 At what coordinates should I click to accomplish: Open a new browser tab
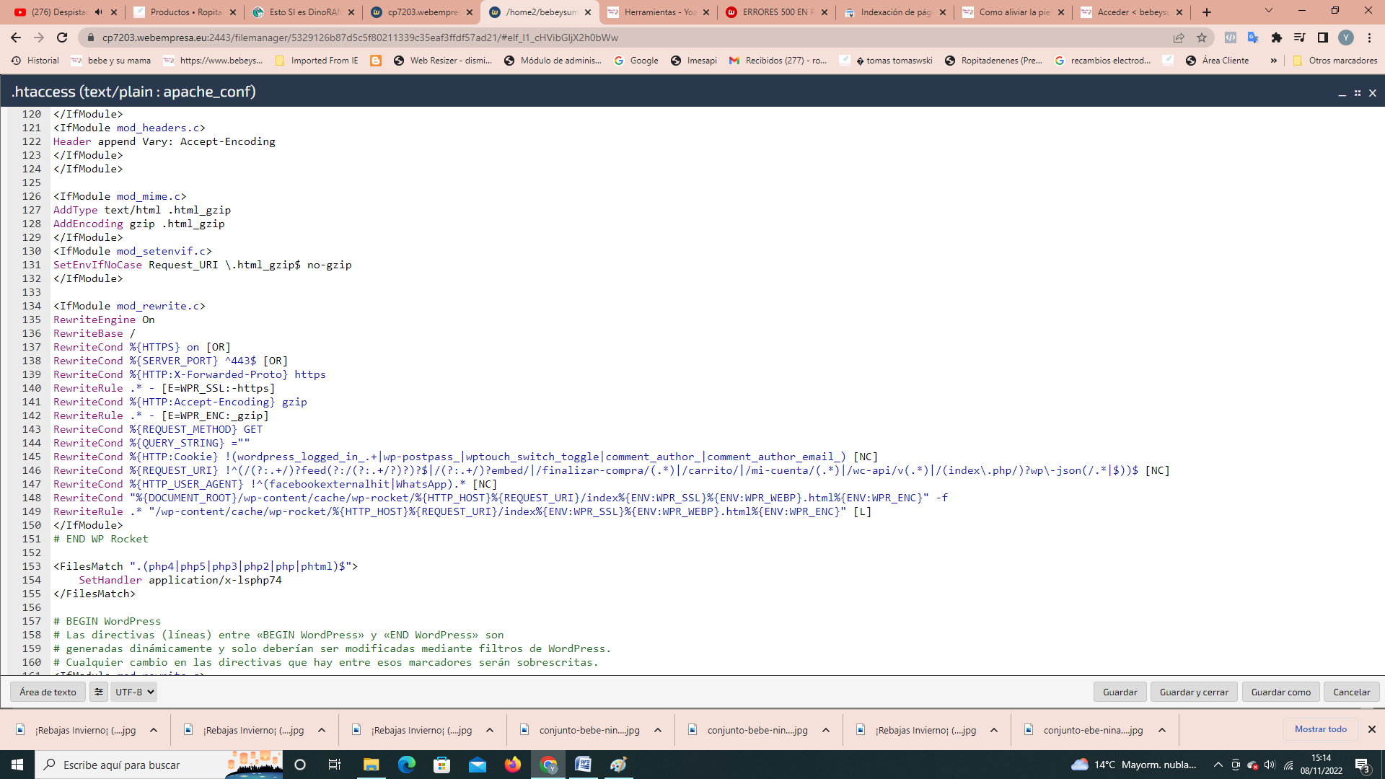click(1207, 12)
